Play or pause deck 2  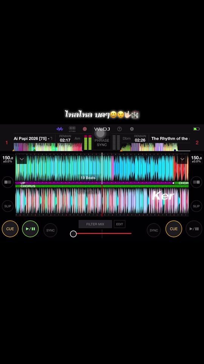click(x=194, y=229)
